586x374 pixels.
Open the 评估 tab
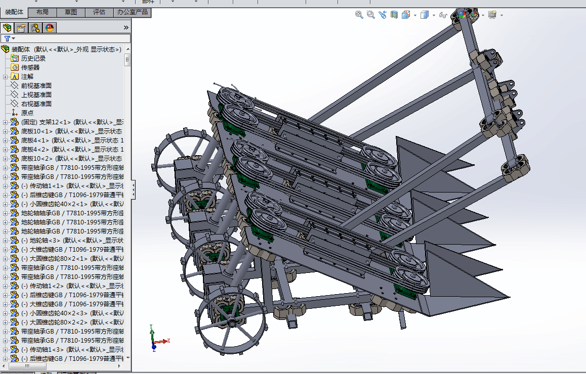pyautogui.click(x=99, y=12)
